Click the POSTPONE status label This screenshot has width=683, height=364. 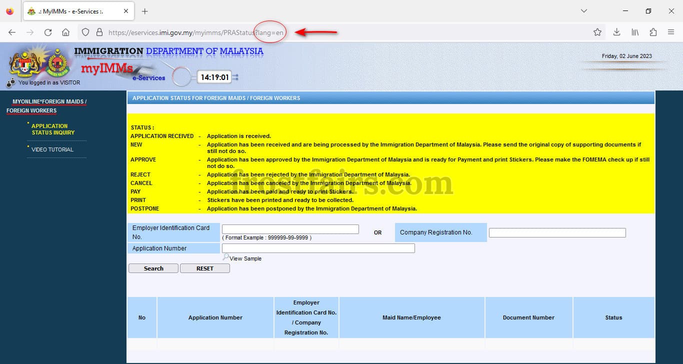(x=145, y=208)
